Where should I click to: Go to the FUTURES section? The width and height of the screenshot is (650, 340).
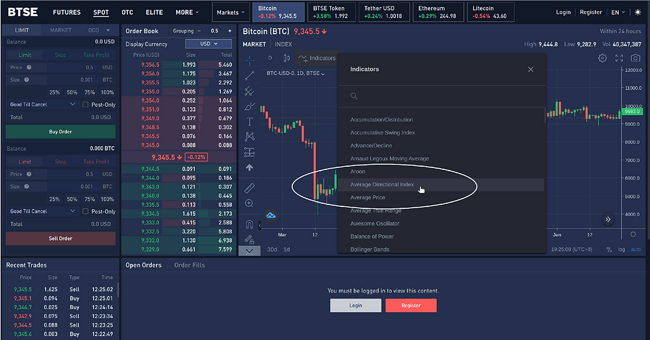[67, 12]
